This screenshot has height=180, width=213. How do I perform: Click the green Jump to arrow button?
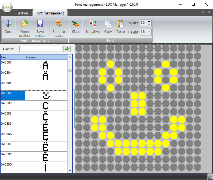tap(67, 49)
